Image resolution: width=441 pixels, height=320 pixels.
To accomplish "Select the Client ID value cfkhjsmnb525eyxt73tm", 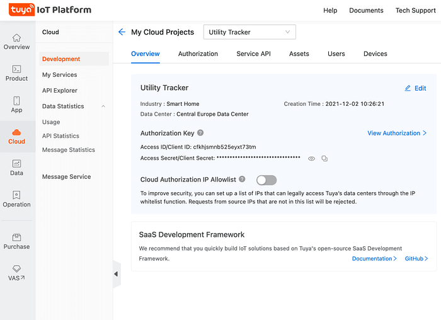I will coord(224,147).
